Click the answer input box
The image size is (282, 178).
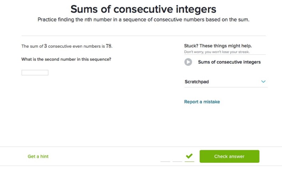tap(35, 73)
